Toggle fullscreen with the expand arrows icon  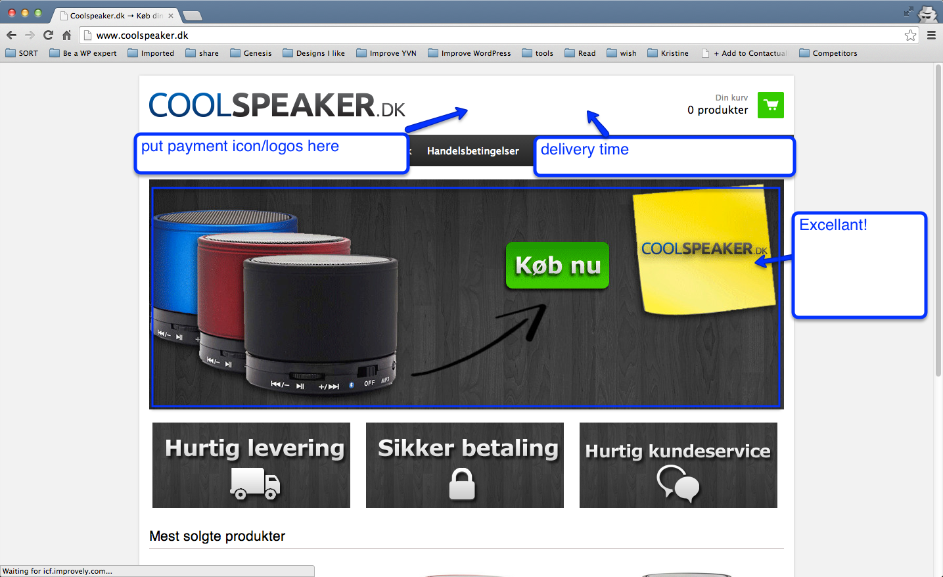pos(908,11)
